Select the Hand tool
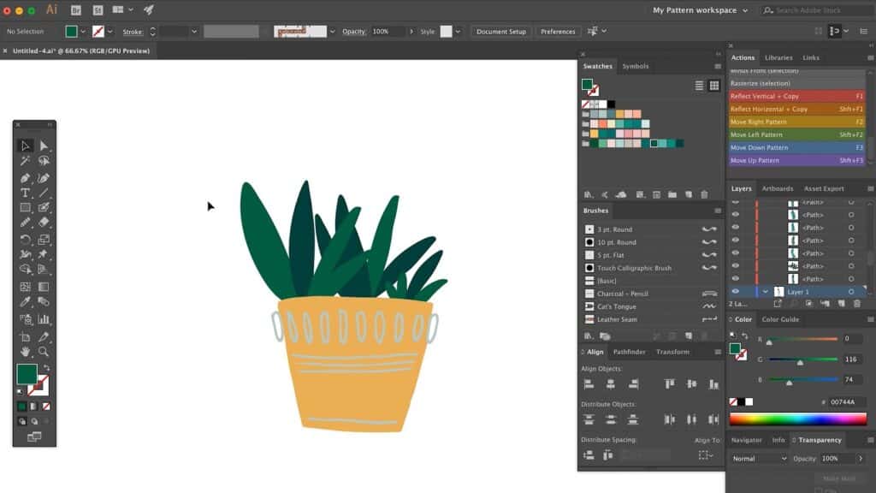The height and width of the screenshot is (493, 876). 26,351
